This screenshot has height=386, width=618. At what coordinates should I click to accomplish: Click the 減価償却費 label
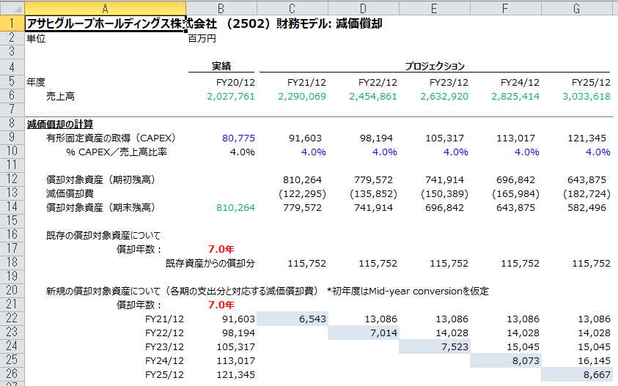[x=70, y=194]
